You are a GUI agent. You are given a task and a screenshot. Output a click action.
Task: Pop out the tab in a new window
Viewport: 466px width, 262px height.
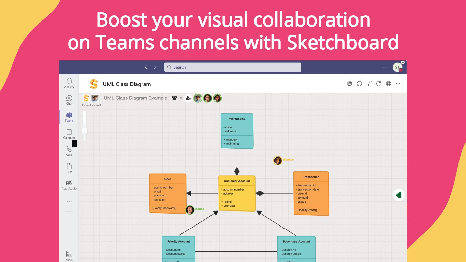(x=350, y=84)
